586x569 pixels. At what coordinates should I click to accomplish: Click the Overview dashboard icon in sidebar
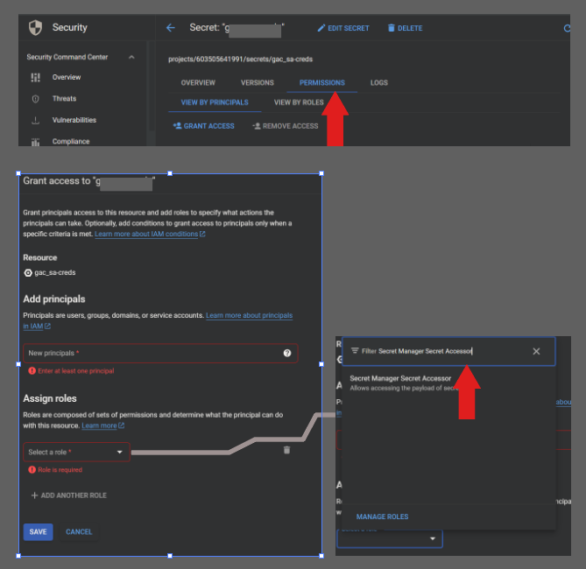click(36, 77)
